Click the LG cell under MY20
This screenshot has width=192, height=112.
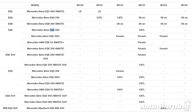80,11
